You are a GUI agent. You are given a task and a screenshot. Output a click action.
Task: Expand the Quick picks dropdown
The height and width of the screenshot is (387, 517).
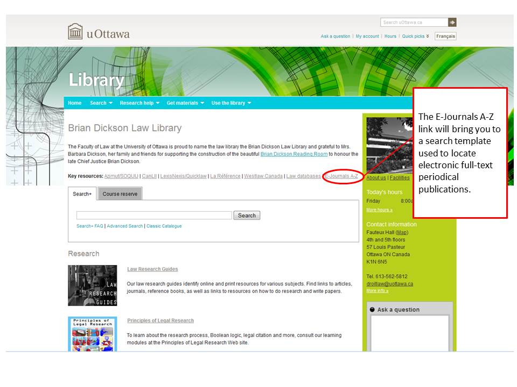415,36
